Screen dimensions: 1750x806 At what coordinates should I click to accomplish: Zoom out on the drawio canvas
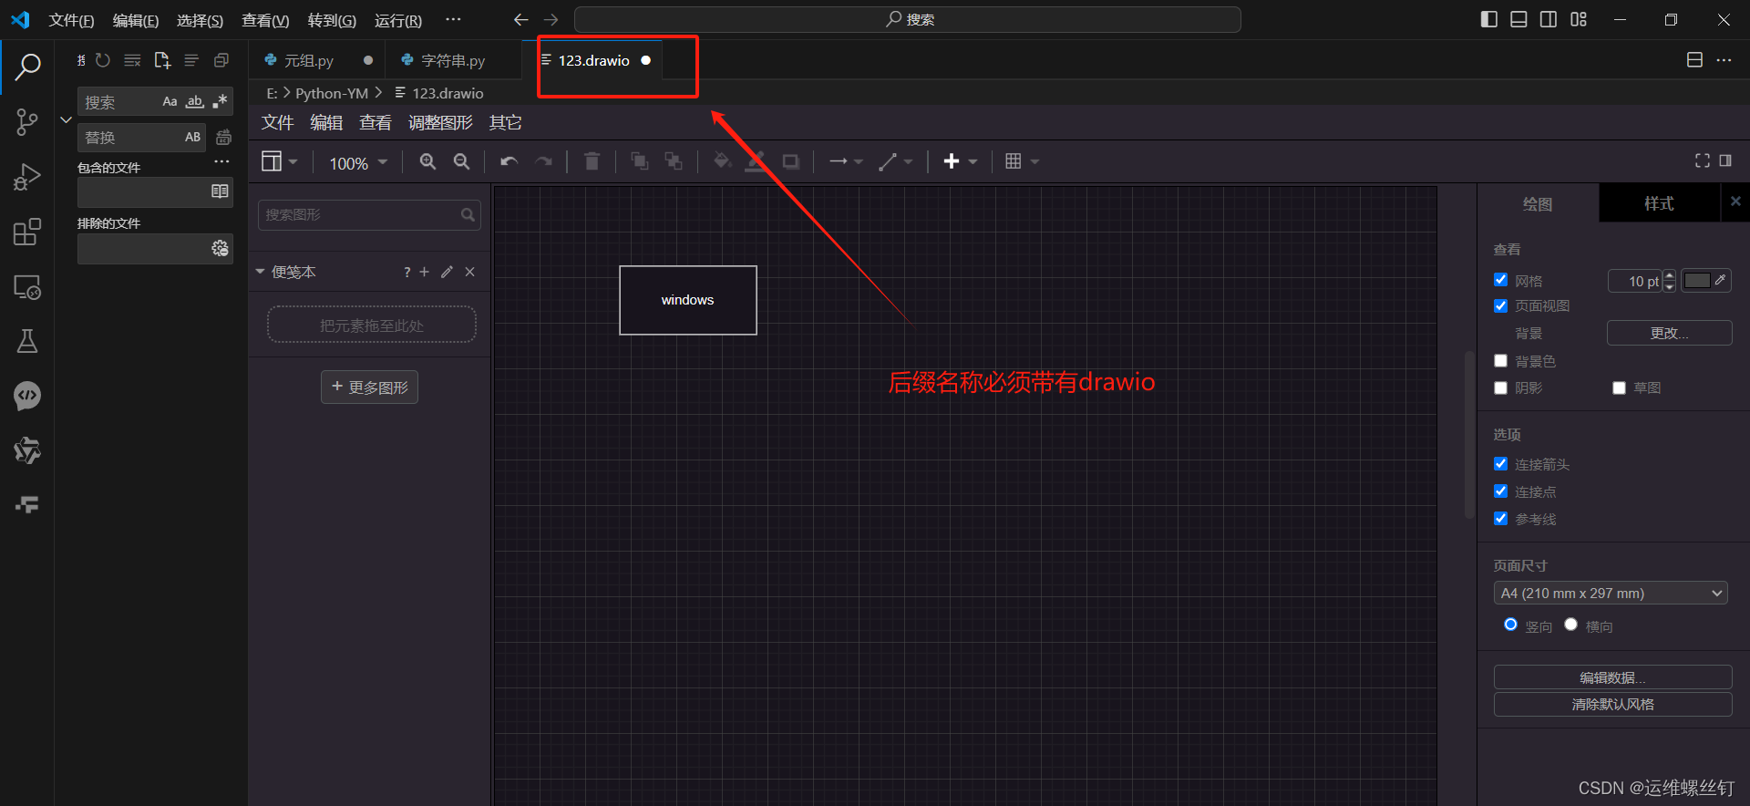click(462, 161)
